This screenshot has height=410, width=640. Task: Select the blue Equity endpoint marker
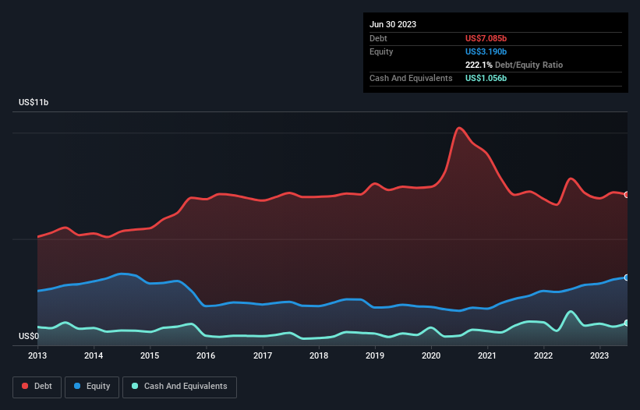coord(627,277)
